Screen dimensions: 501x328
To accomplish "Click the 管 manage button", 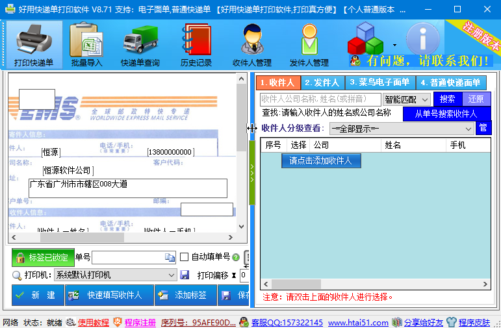I will [x=483, y=128].
